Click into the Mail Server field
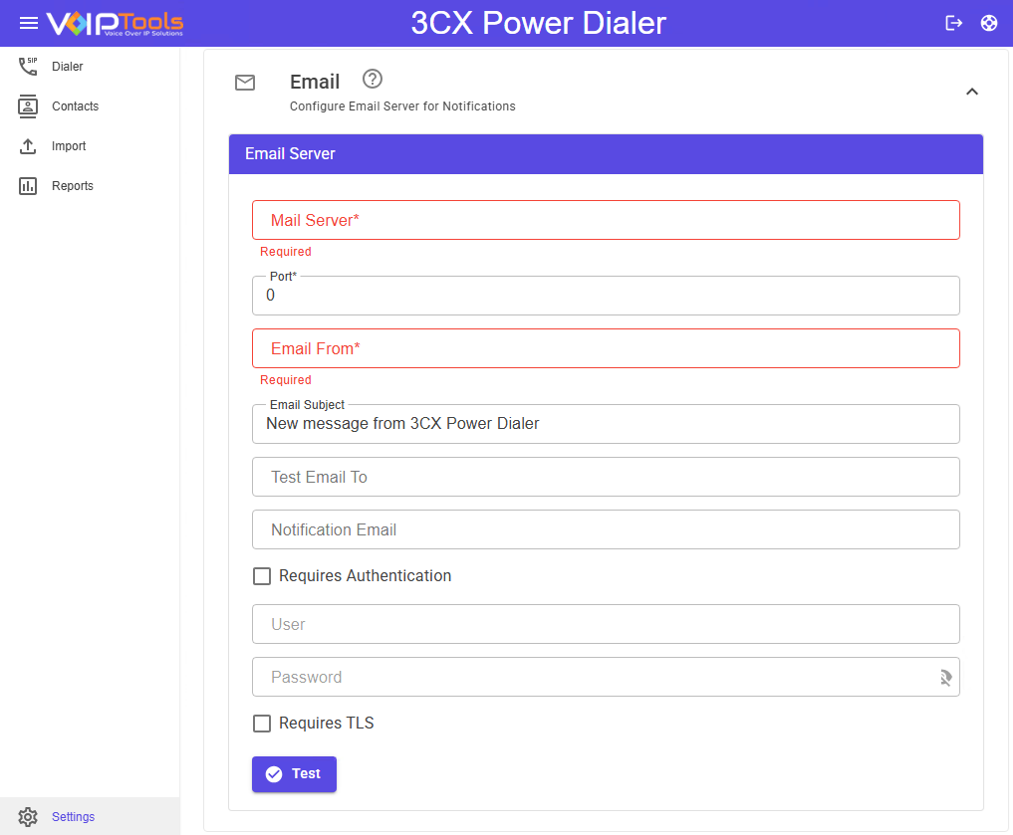 tap(606, 220)
